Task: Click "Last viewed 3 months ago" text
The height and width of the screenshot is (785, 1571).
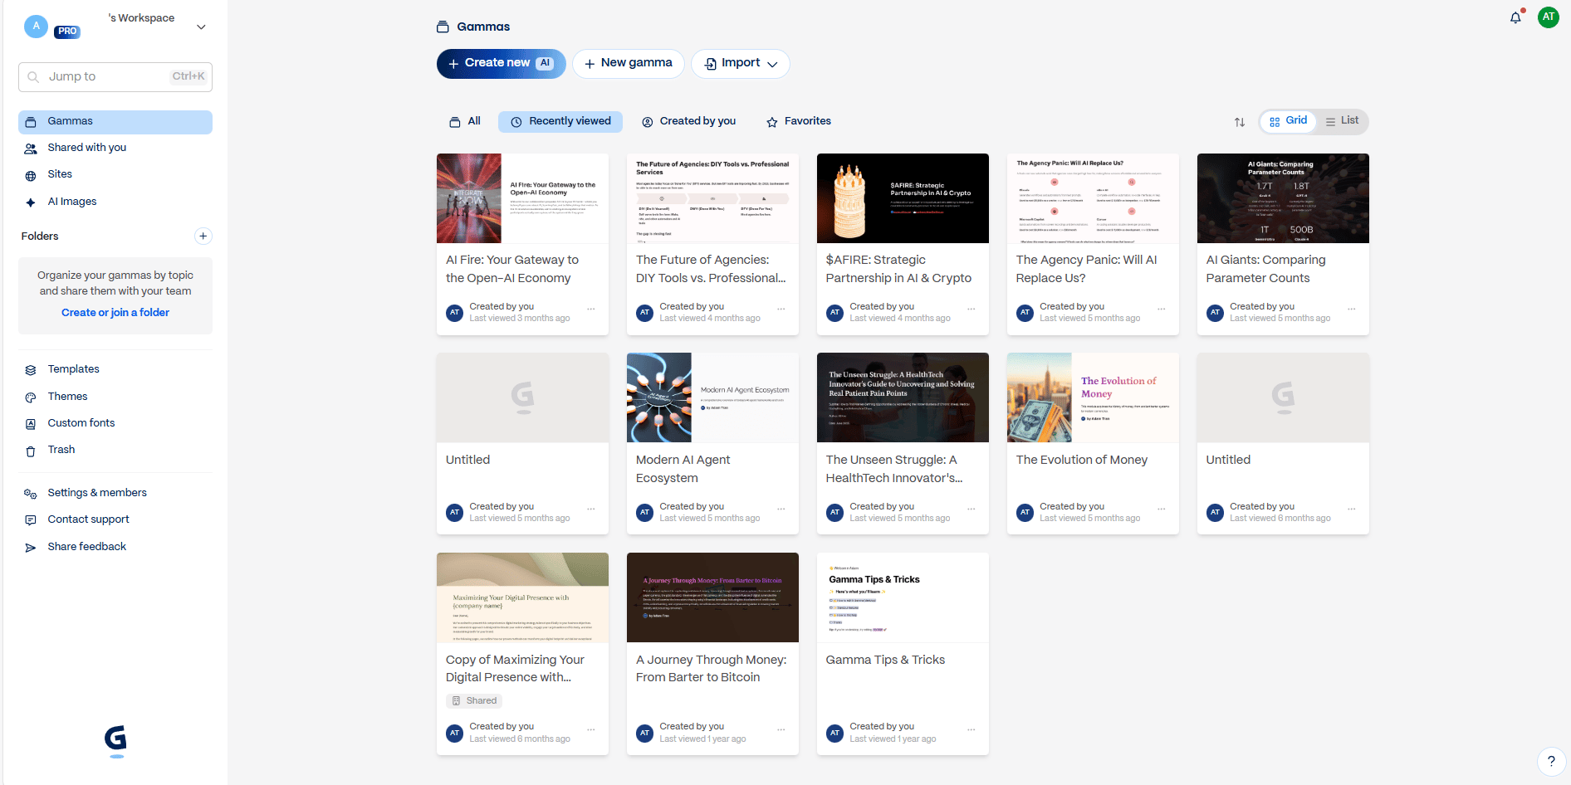Action: (x=520, y=319)
